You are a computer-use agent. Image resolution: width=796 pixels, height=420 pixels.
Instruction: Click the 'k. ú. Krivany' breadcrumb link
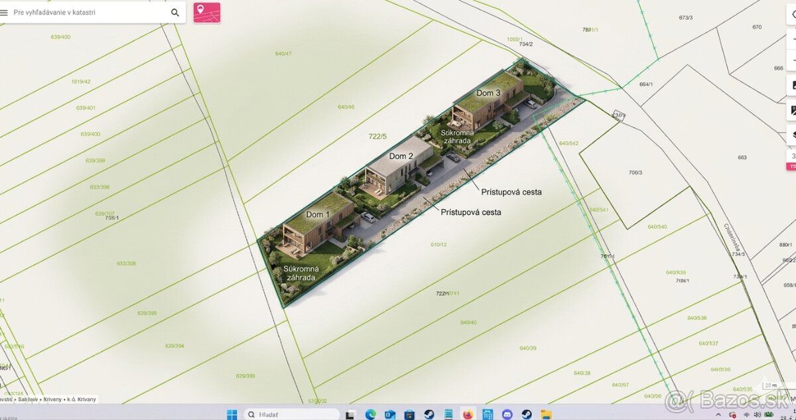click(x=82, y=399)
